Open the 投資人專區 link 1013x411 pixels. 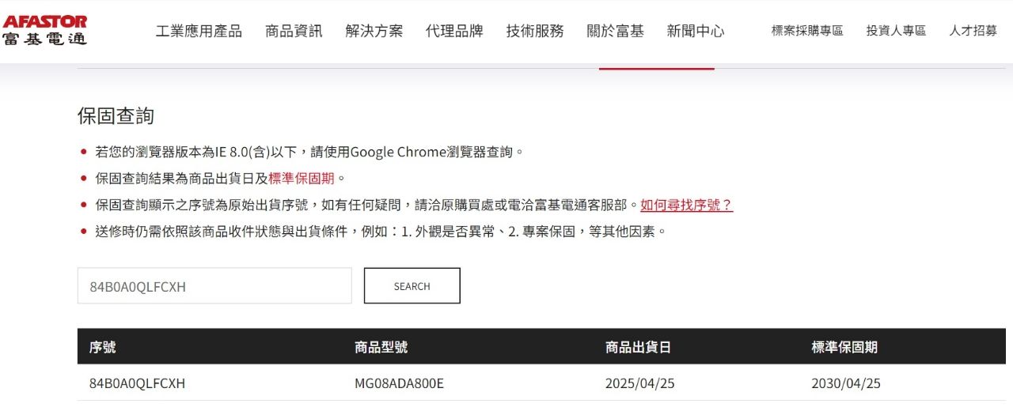point(896,31)
